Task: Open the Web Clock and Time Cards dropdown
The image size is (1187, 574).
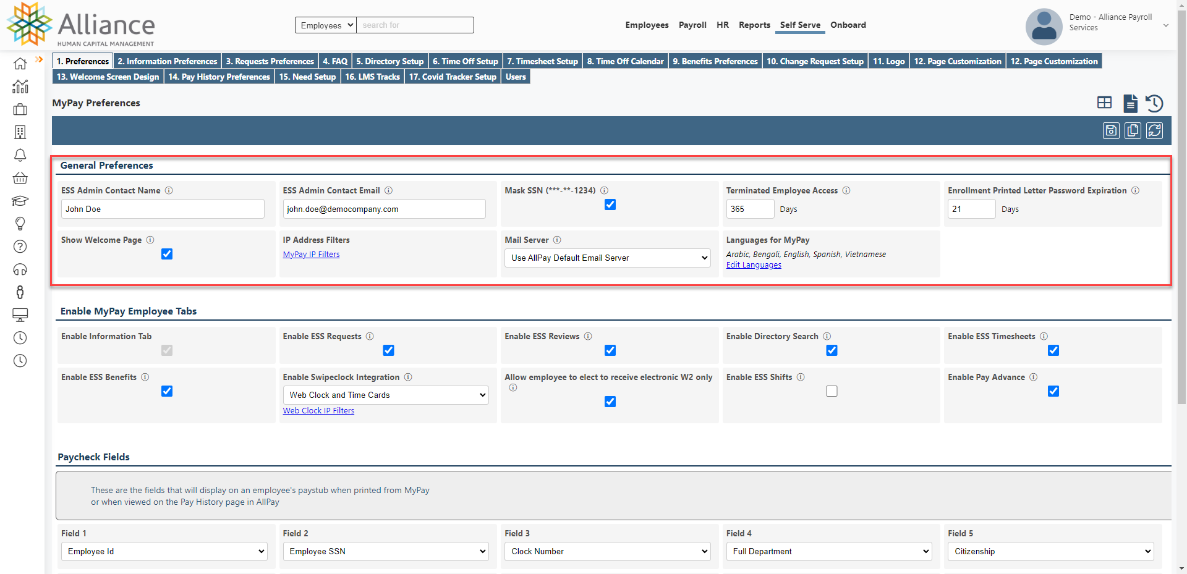Action: pyautogui.click(x=386, y=395)
